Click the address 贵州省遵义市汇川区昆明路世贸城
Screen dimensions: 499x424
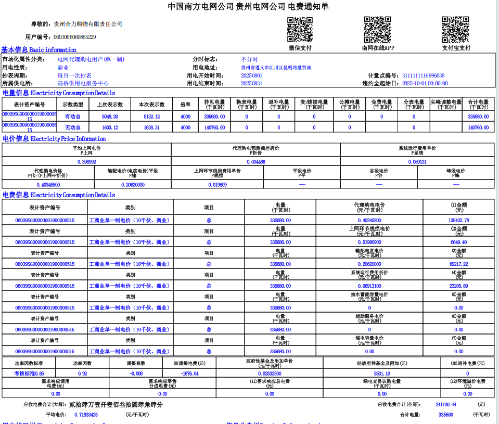click(275, 68)
